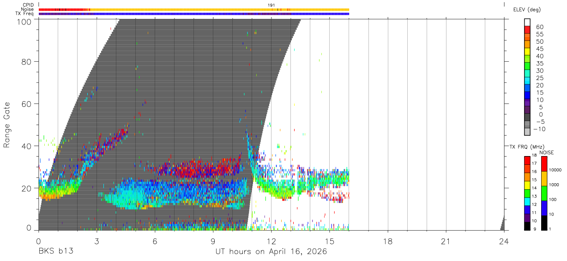Viewport: 567px width, 261px height.
Task: Select the yellow-red Noise strip above the plot
Action: click(x=194, y=9)
